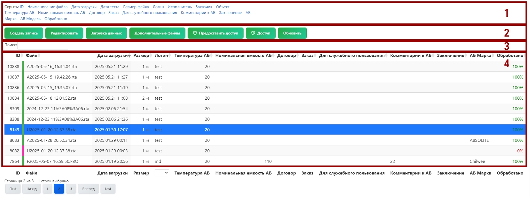Click the Обновить button
Screen dimensions: 530x199
(292, 33)
